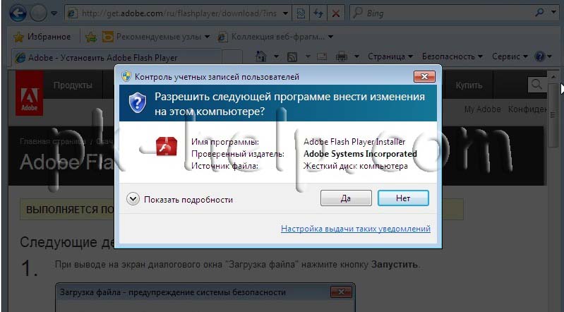The image size is (564, 312).
Task: Open Настройка выдачи таких уведомлений link
Action: 355,229
